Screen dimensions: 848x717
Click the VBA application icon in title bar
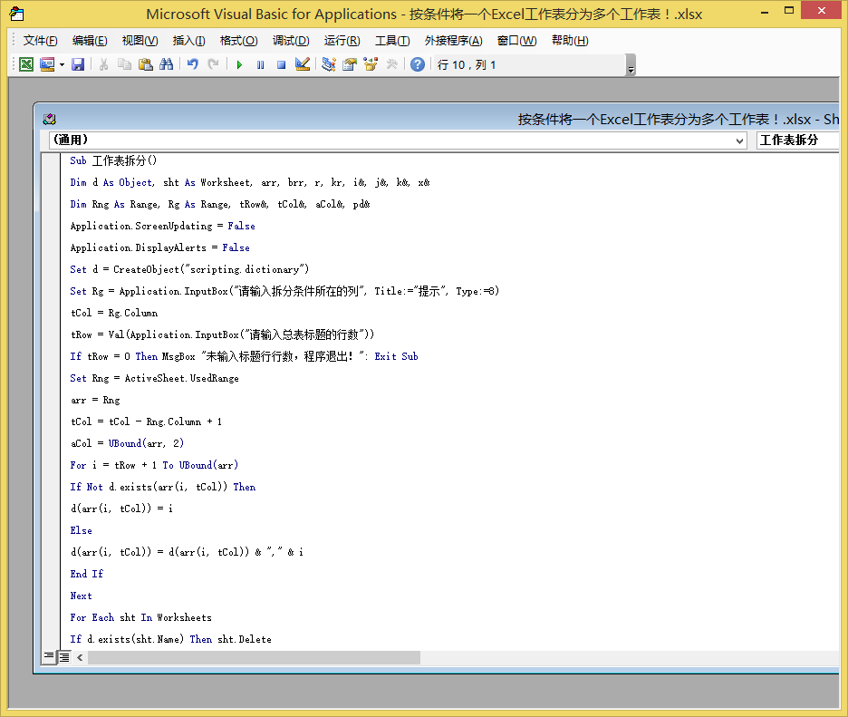click(x=17, y=15)
